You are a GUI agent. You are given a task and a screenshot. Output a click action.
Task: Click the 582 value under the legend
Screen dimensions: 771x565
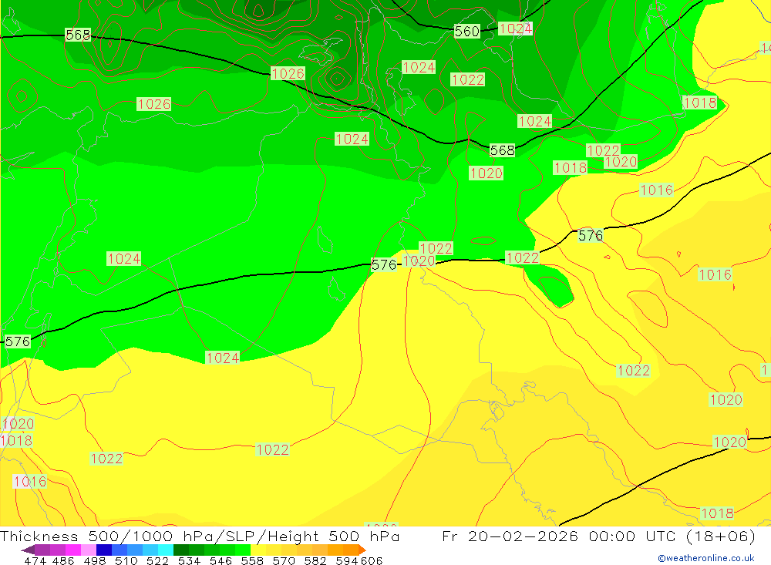pyautogui.click(x=315, y=560)
